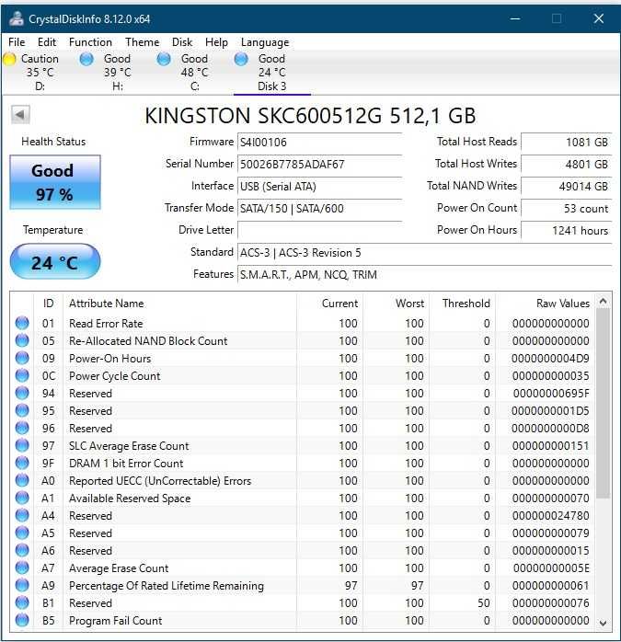Select the Disk 3 tab showing 24 °C
This screenshot has width=621, height=642.
(x=272, y=73)
